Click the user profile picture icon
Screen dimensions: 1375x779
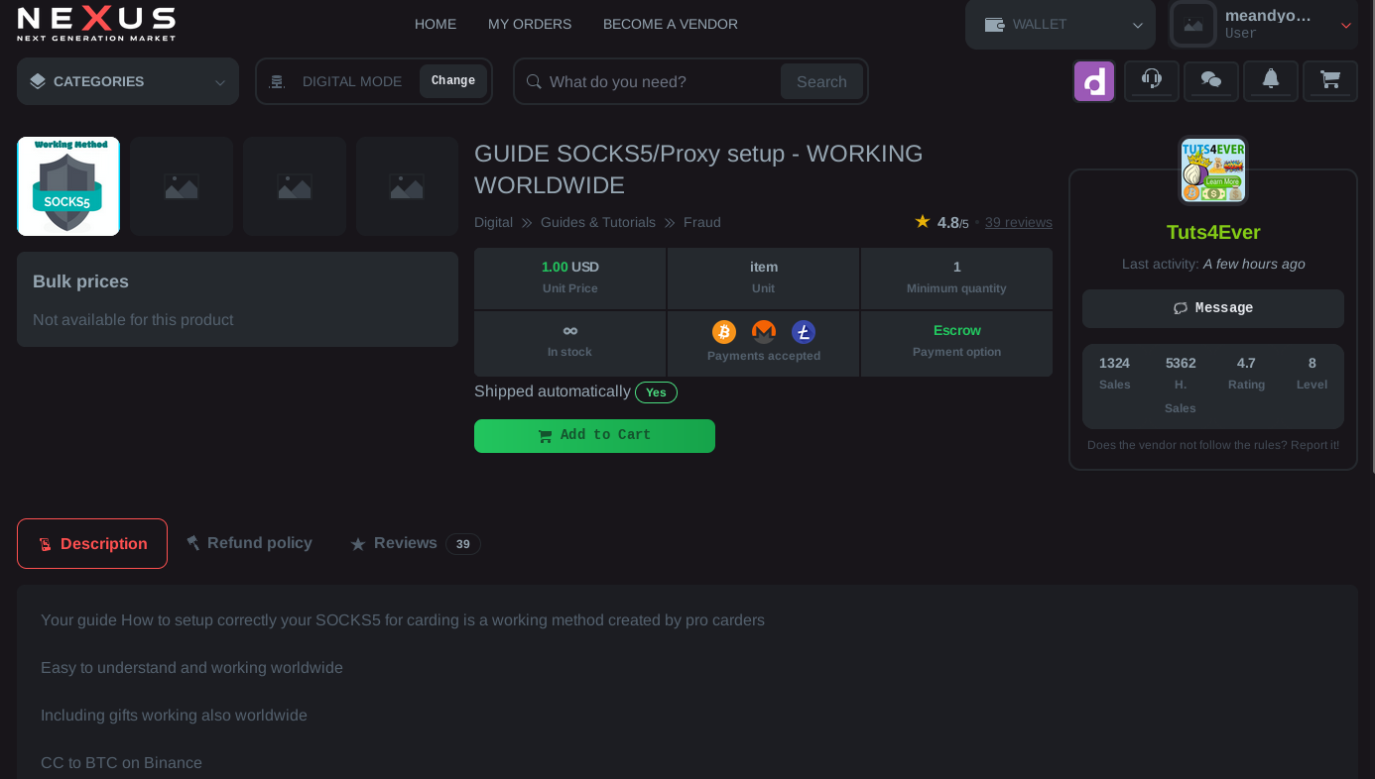tap(1192, 25)
